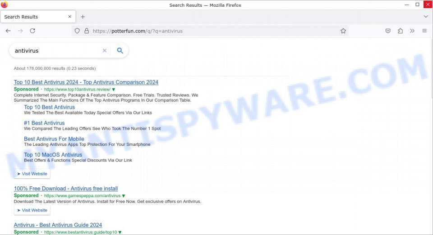The image size is (433, 235).
Task: Click the magnifier search button
Action: click(120, 51)
